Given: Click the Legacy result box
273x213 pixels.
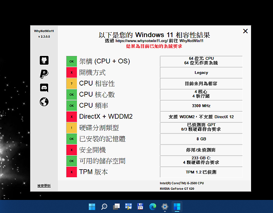Looking at the screenshot, I should (x=201, y=72).
